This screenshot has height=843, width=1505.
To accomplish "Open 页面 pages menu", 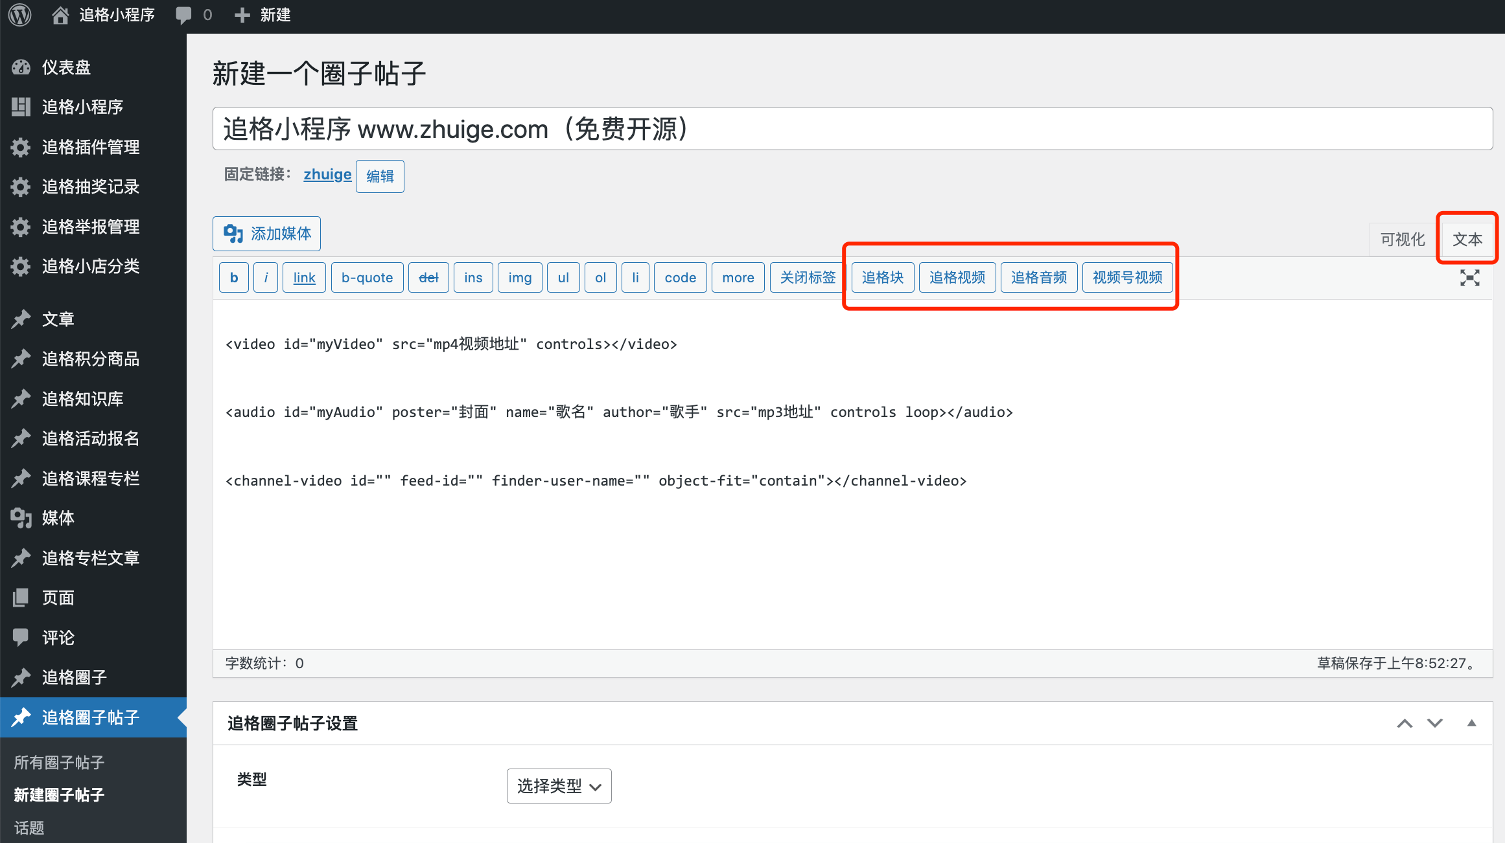I will coord(93,598).
